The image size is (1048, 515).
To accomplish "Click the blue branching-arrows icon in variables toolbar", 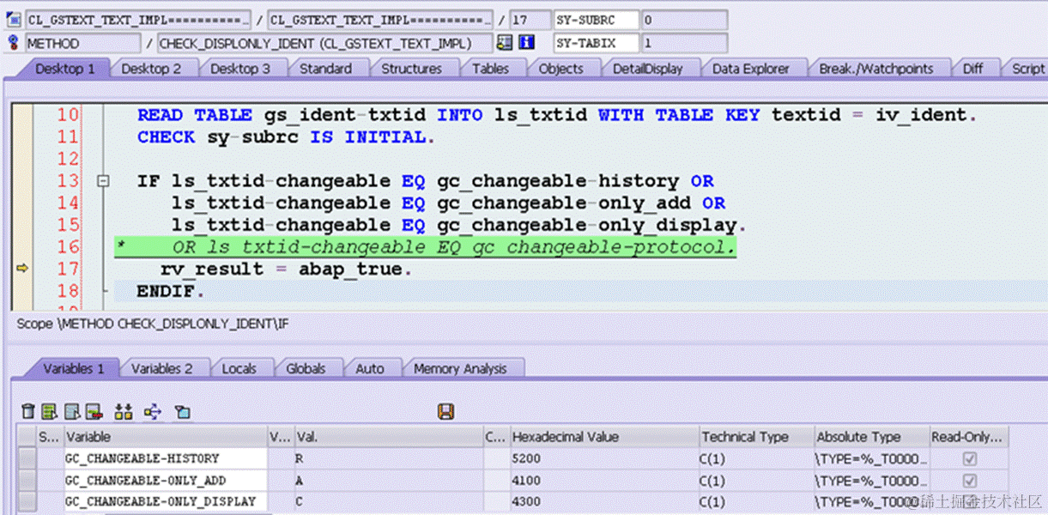I will point(153,412).
